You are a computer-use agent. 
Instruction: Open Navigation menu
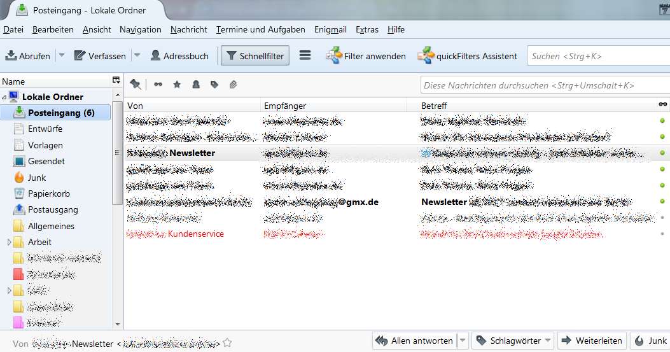click(x=141, y=29)
